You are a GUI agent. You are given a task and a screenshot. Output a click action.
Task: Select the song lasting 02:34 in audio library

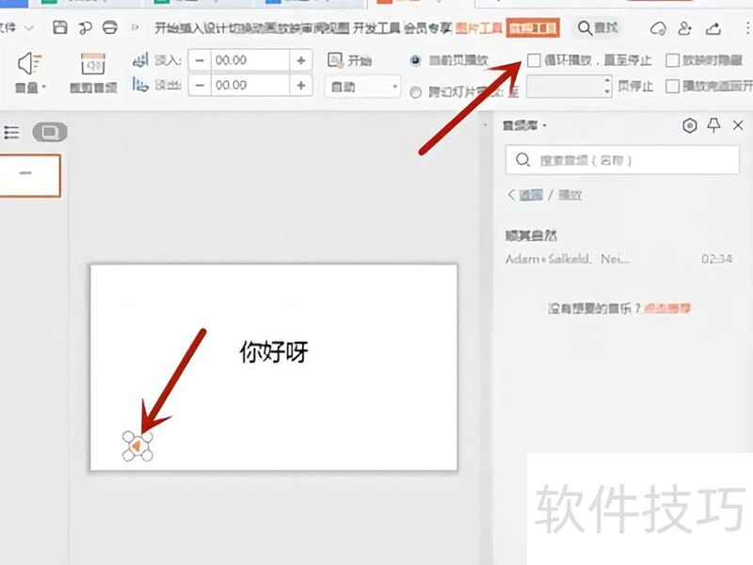point(619,248)
